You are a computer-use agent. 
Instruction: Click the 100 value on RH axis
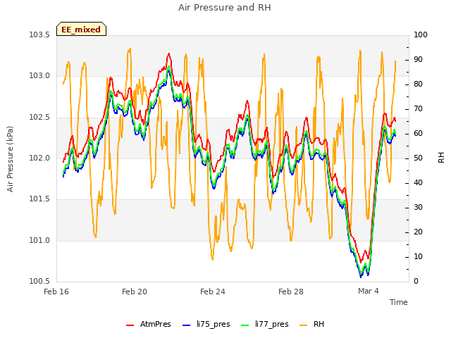[421, 35]
